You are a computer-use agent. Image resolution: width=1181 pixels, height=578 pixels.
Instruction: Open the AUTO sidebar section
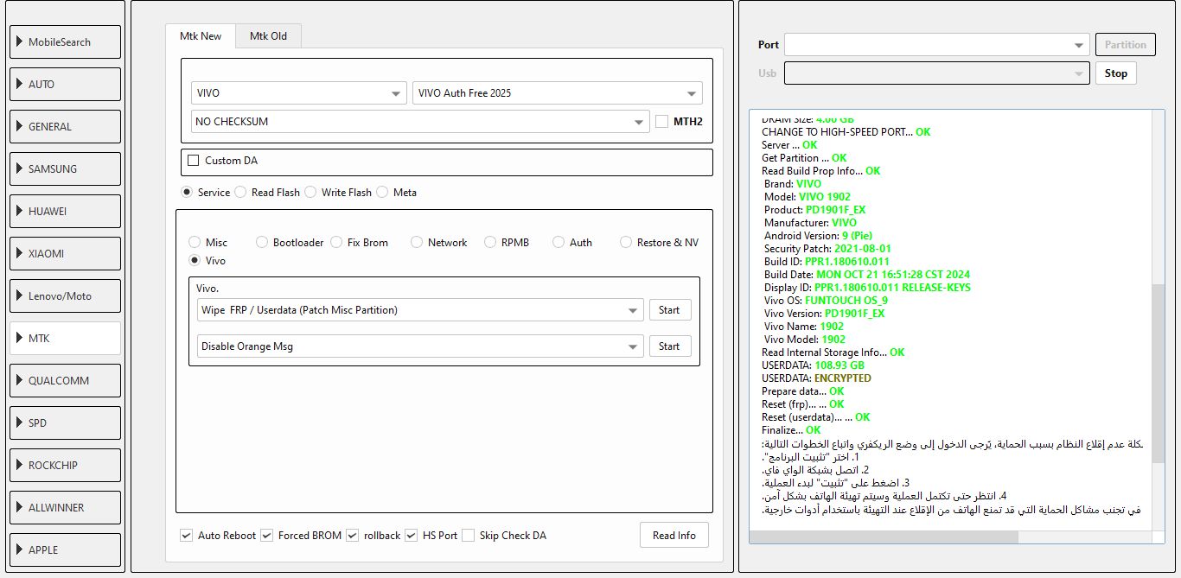tap(66, 85)
